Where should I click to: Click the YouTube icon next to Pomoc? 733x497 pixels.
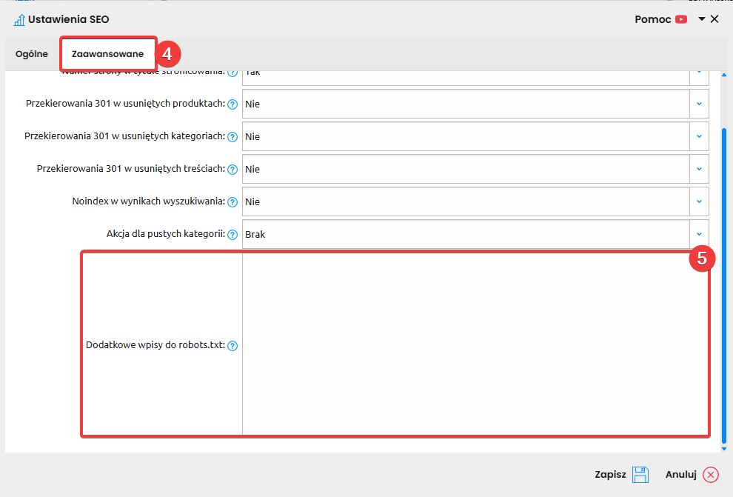(681, 20)
